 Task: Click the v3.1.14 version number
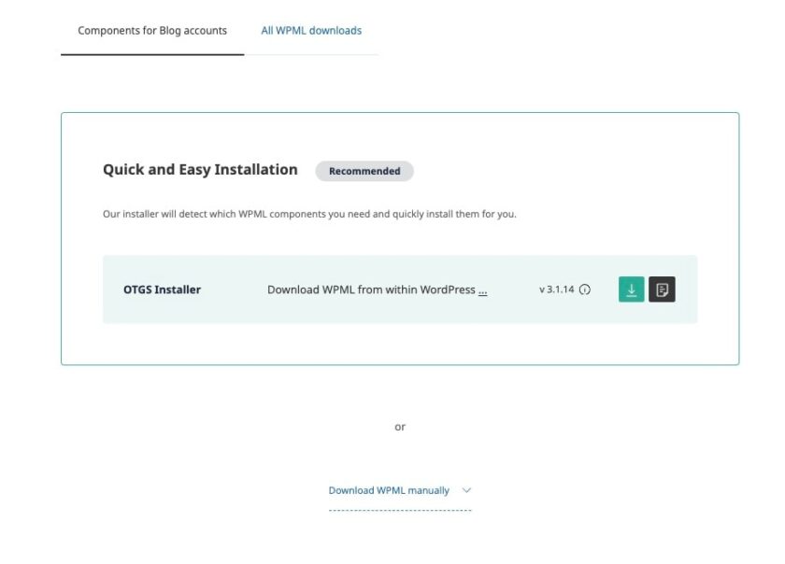(556, 289)
